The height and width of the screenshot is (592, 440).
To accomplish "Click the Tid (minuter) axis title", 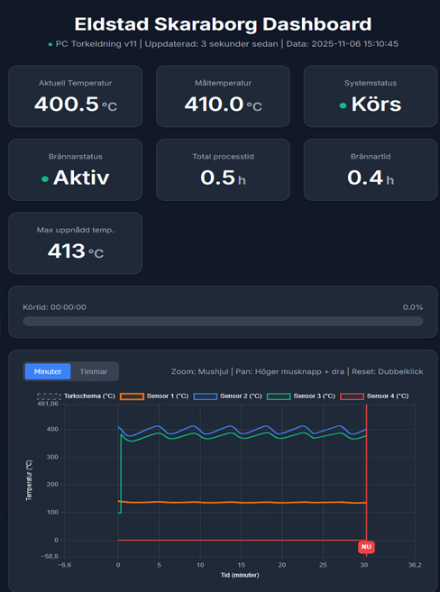I will point(240,575).
